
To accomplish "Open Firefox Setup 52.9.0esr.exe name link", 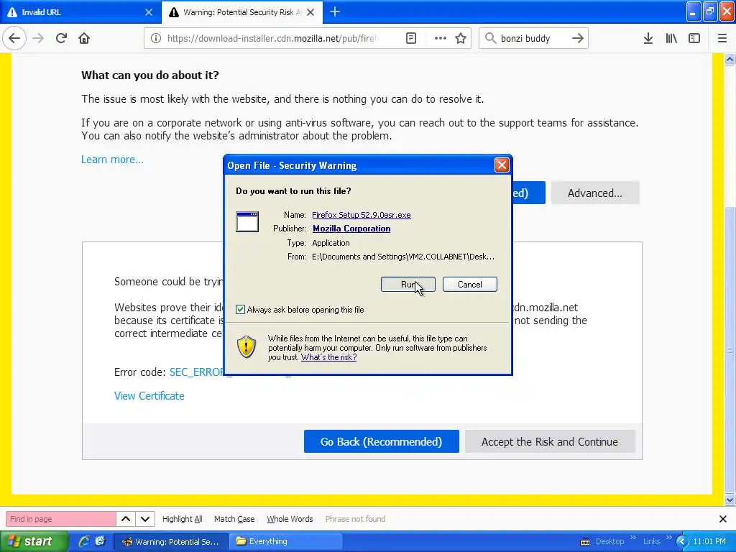I will (362, 214).
